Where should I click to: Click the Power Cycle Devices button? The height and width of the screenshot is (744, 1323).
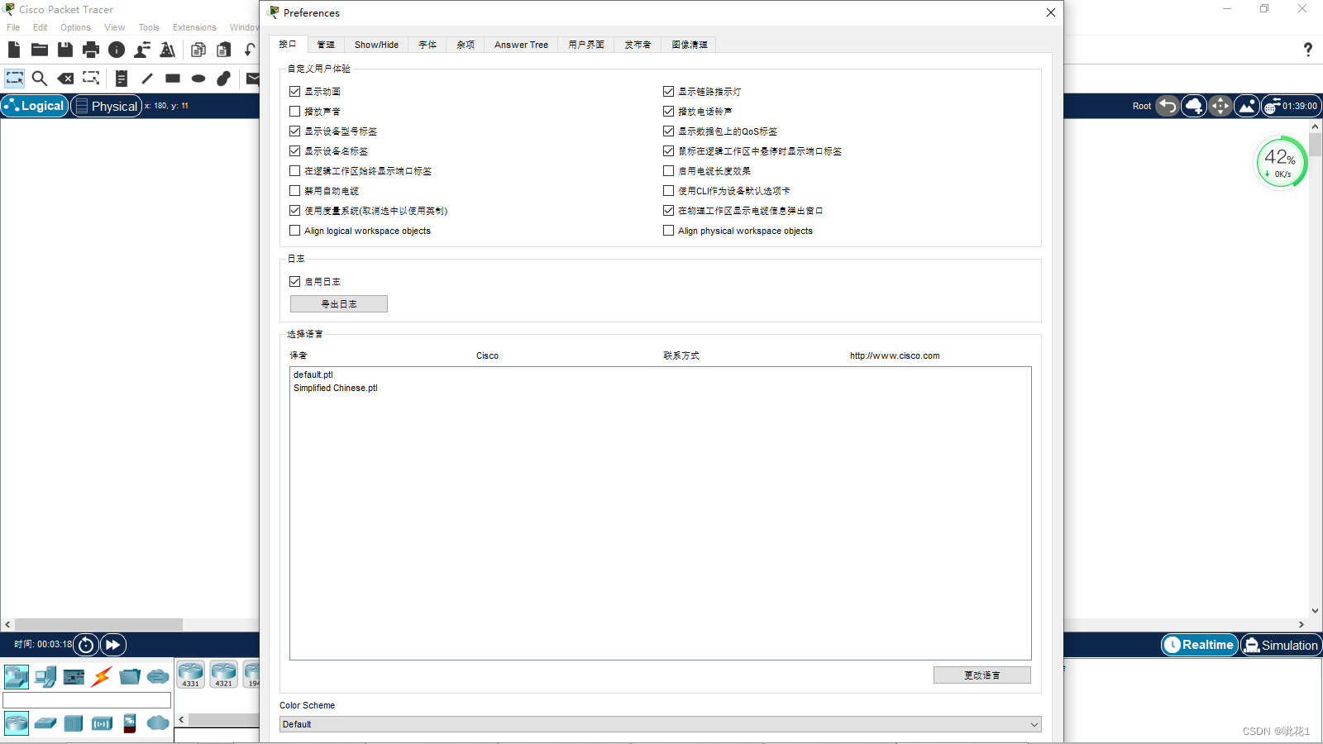pyautogui.click(x=86, y=644)
